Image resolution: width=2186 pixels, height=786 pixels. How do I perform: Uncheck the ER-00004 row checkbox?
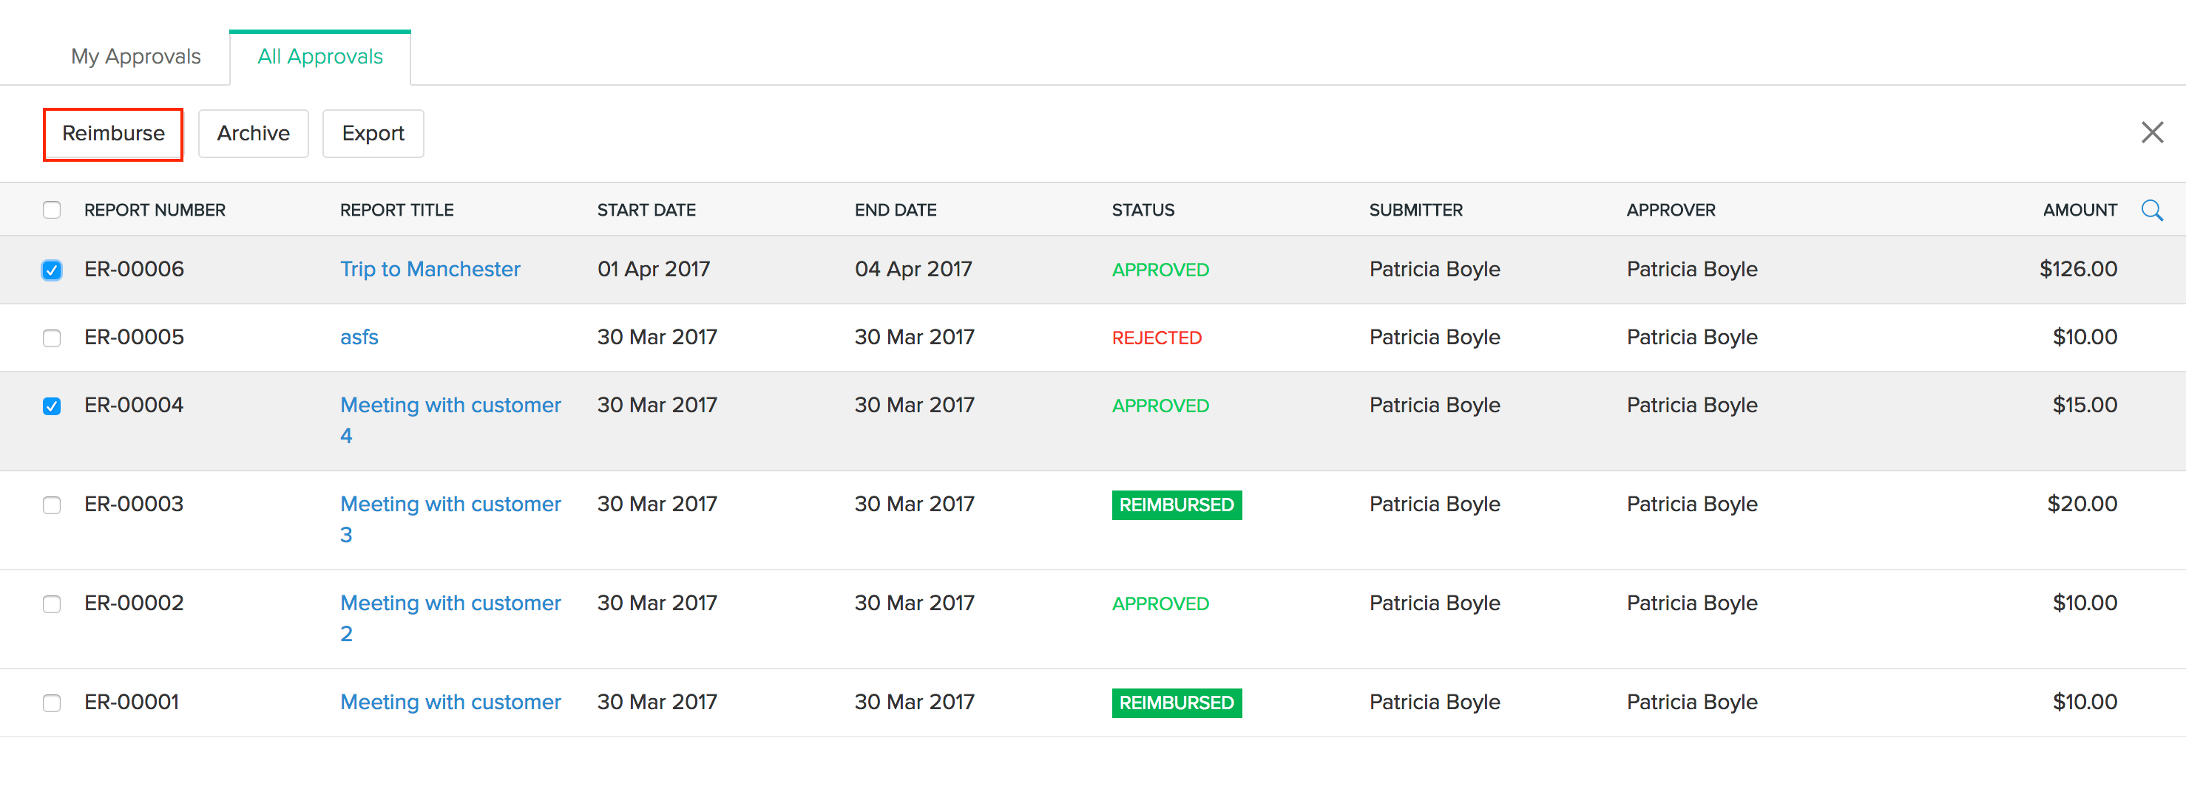pyautogui.click(x=52, y=406)
